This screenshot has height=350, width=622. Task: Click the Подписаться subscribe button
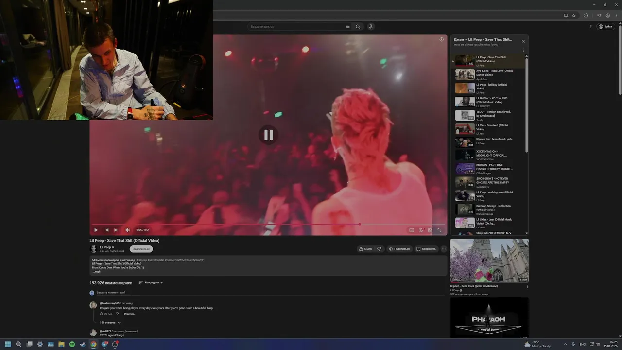click(141, 249)
